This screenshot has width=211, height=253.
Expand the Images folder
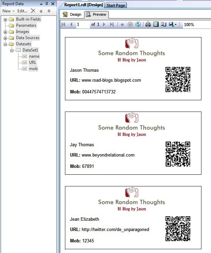point(5,32)
